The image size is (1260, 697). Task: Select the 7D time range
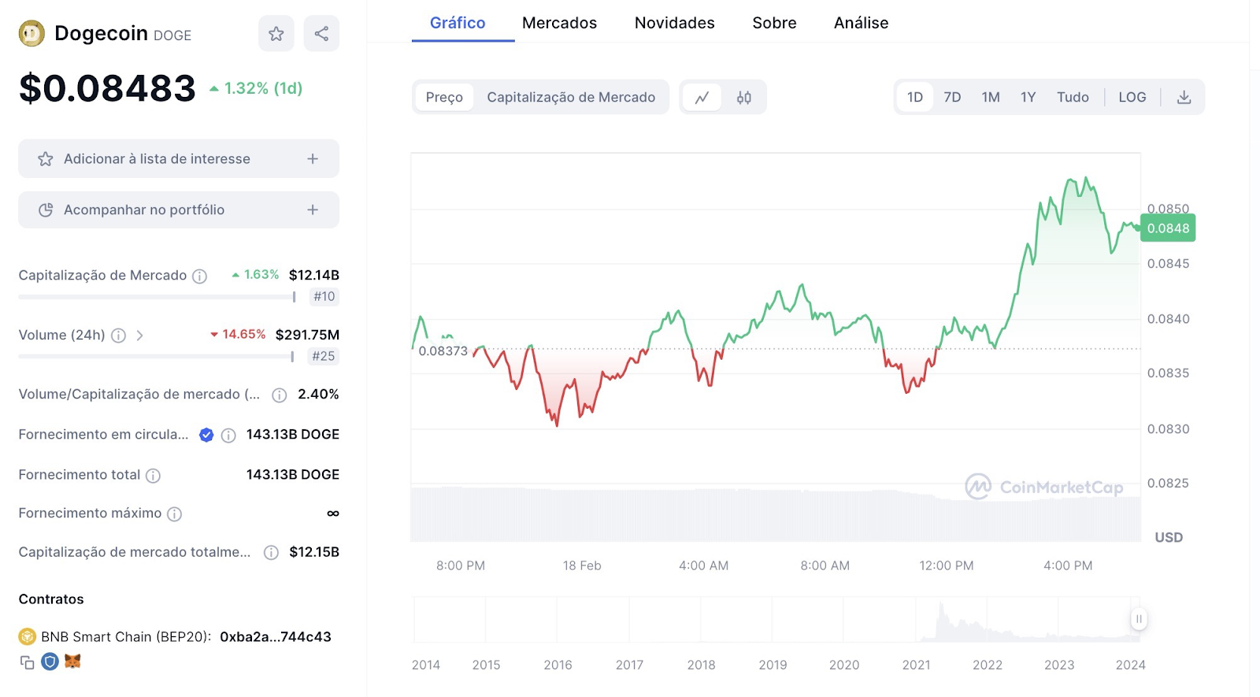point(952,98)
